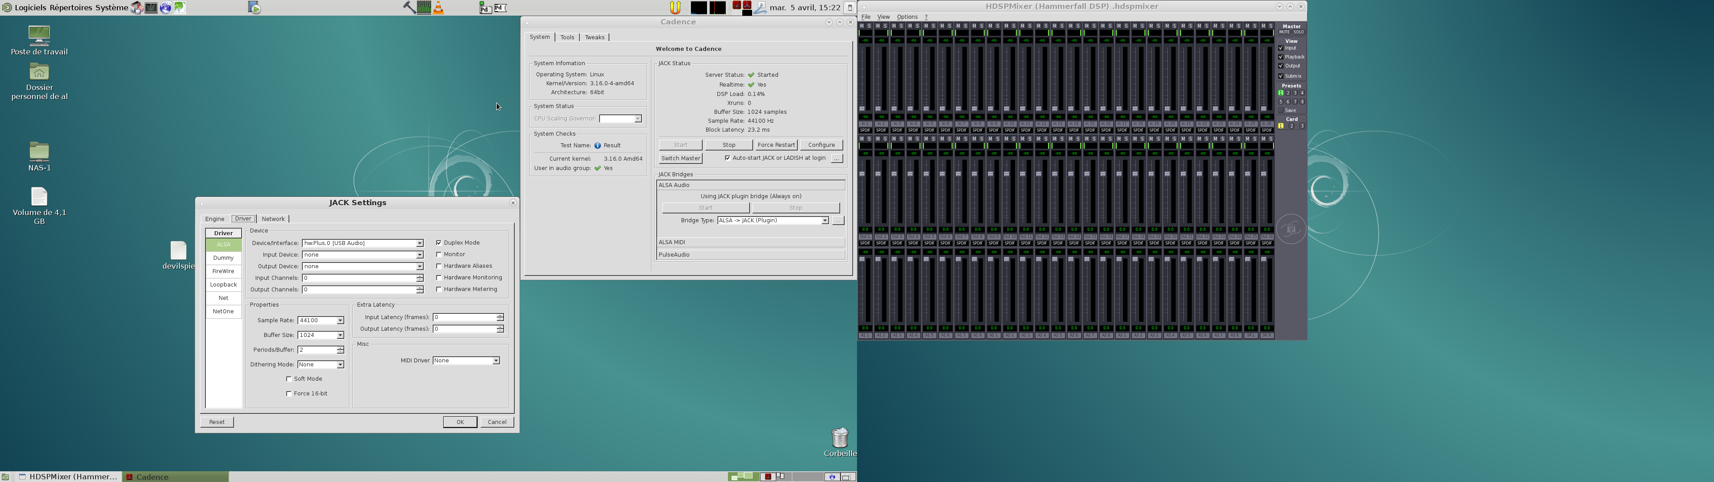This screenshot has height=482, width=1714.
Task: Select preset 3 in HDSPMixer
Action: (1295, 93)
